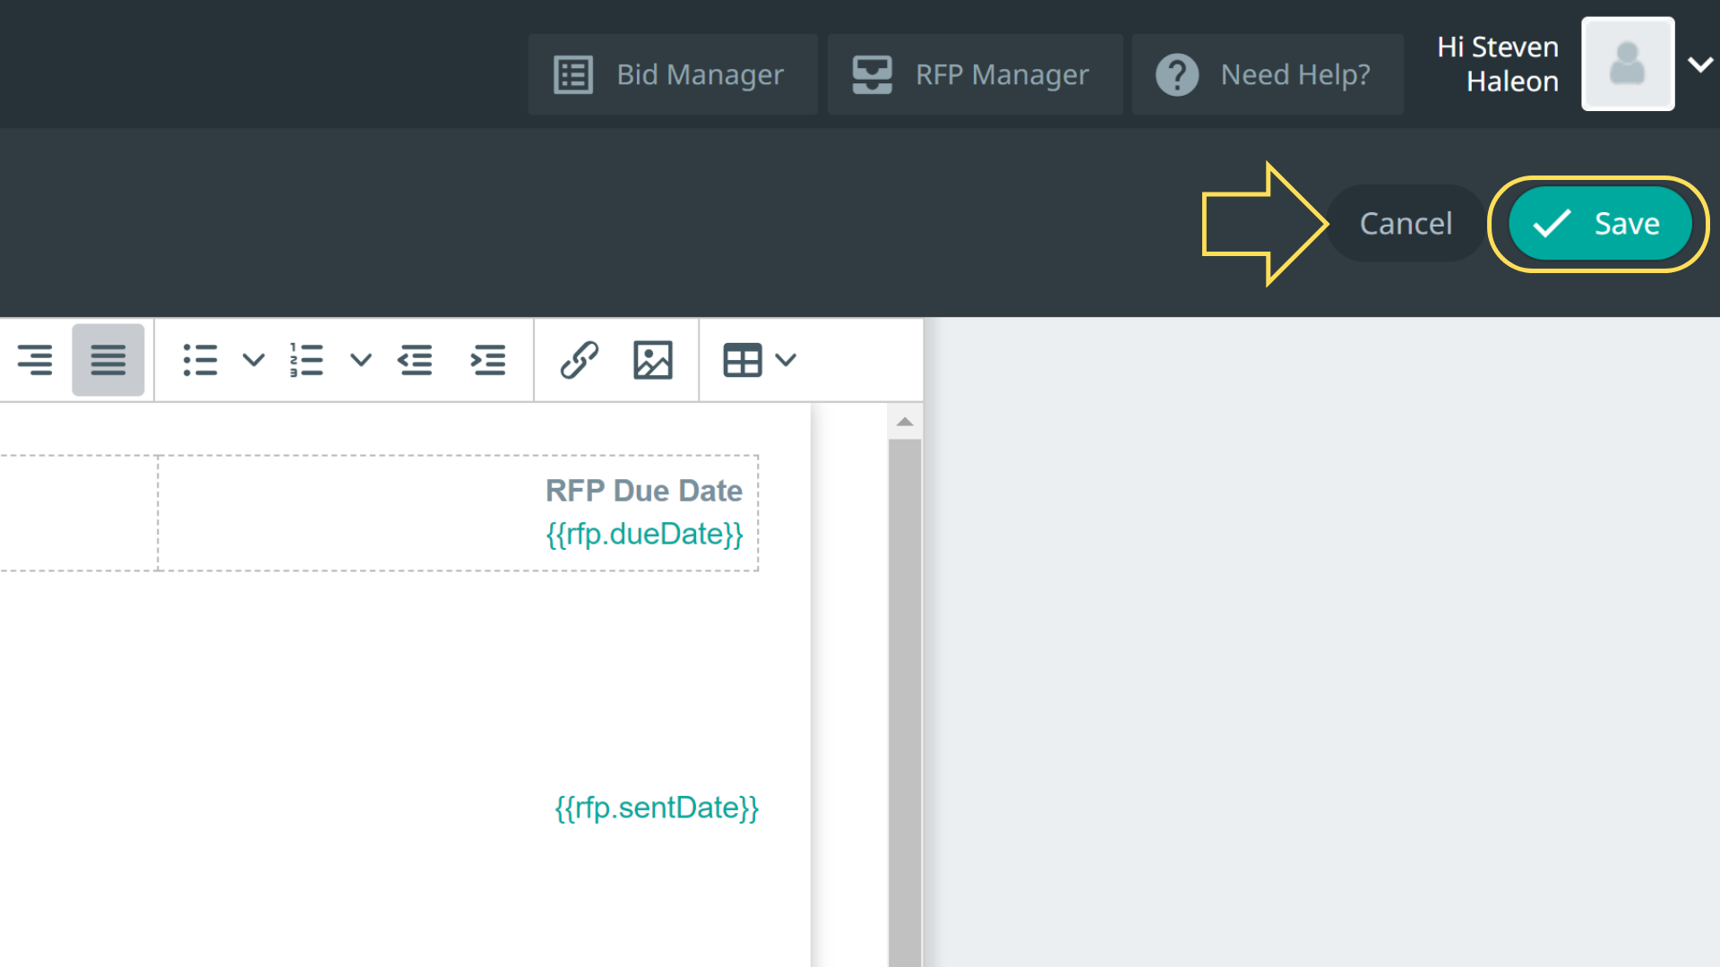
Task: Toggle justify text alignment
Action: (x=108, y=360)
